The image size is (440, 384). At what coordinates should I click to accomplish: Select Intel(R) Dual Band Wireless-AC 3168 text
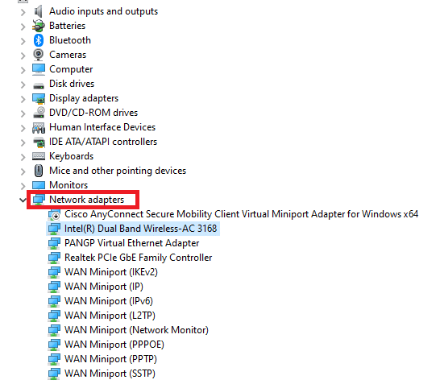[x=140, y=229]
